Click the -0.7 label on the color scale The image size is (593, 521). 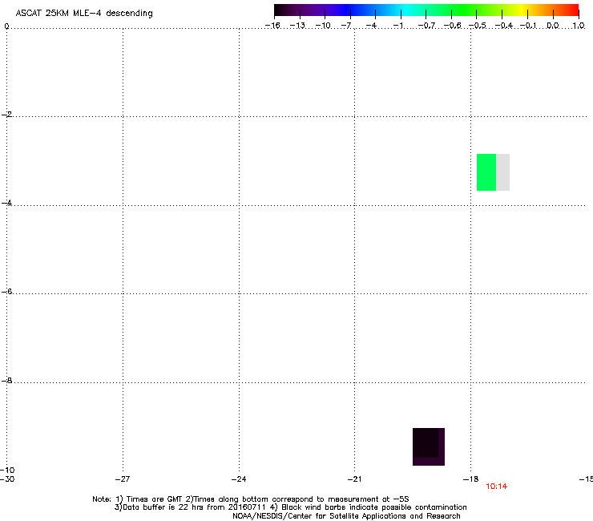point(426,26)
